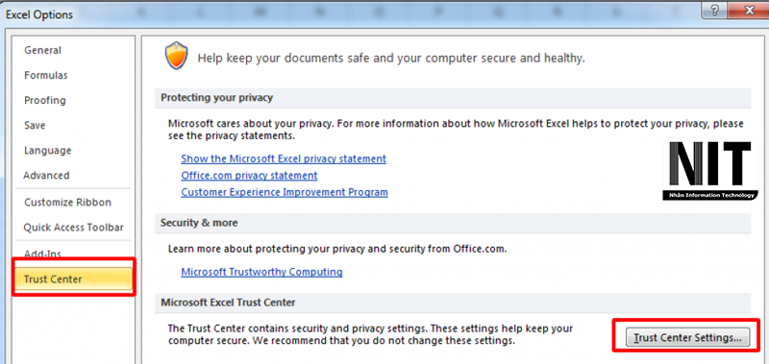
Task: Click the Excel Options title bar
Action: click(x=343, y=13)
